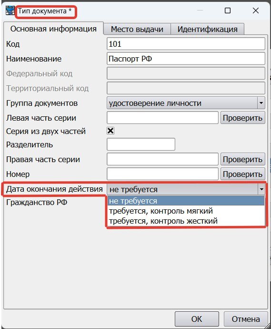Confirm with the ОК button
The image size is (271, 329).
197,319
